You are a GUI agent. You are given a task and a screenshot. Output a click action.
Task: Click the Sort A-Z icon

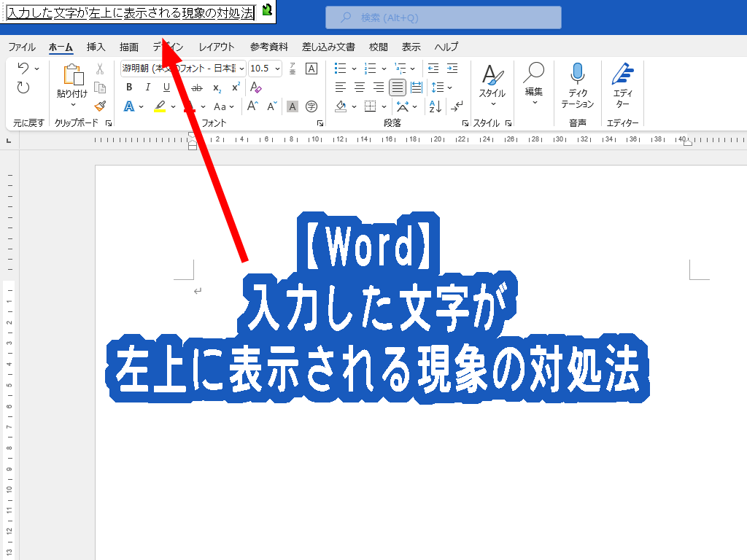tap(435, 106)
